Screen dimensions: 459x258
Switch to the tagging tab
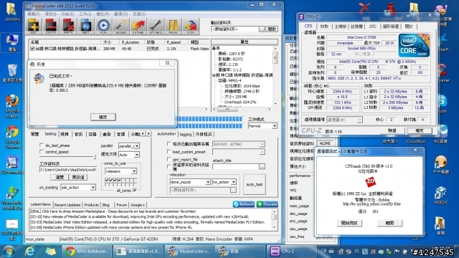186,134
